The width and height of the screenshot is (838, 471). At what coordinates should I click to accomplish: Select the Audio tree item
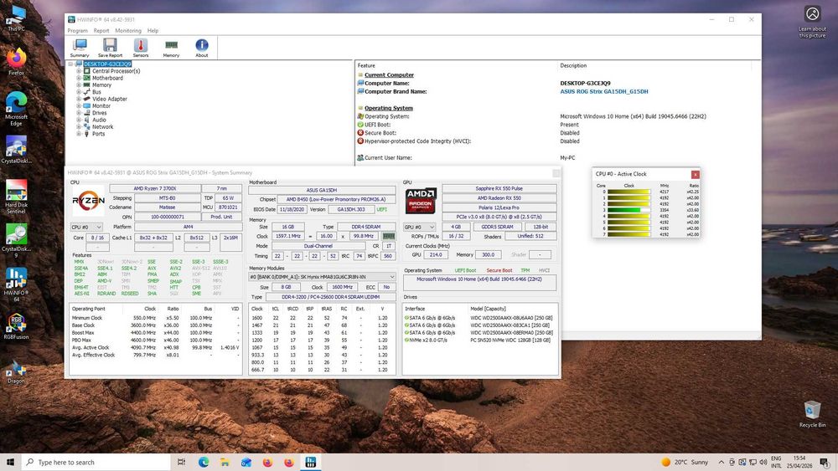pyautogui.click(x=99, y=120)
